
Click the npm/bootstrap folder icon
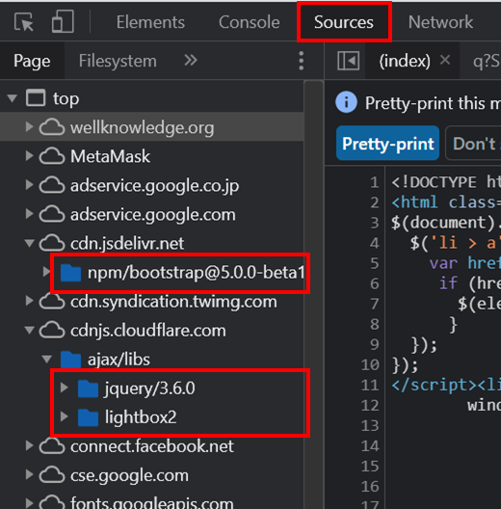click(x=70, y=273)
